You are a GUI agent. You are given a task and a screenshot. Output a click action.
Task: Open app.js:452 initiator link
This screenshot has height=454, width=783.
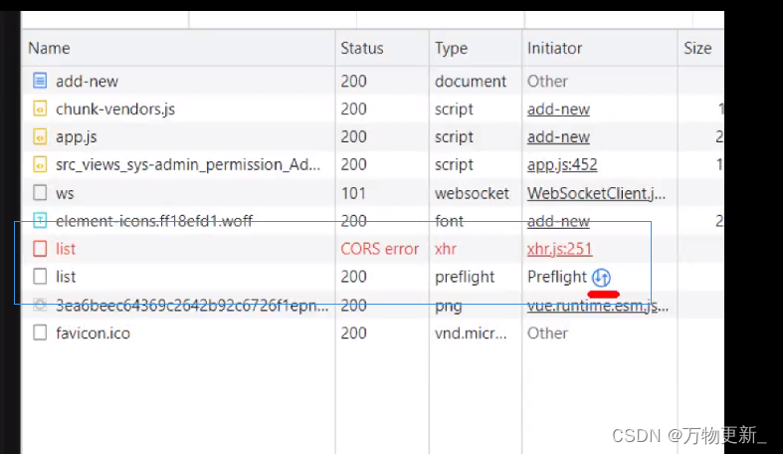click(x=562, y=165)
